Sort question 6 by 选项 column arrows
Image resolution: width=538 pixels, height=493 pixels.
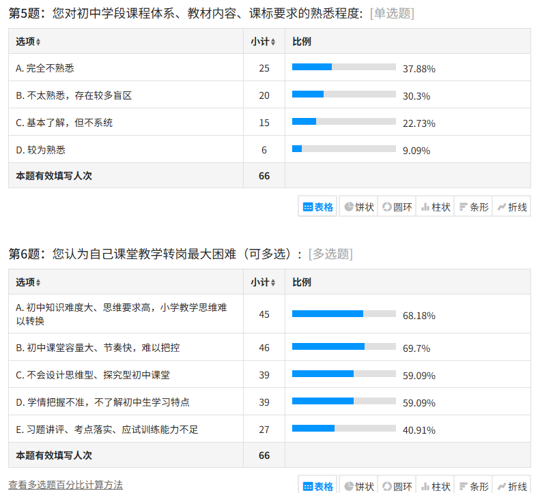38,283
